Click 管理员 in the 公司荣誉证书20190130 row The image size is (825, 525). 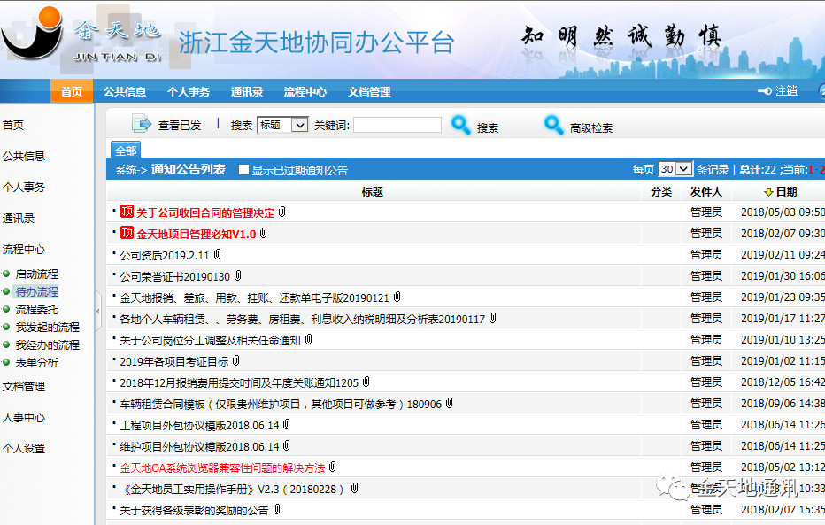pyautogui.click(x=706, y=275)
